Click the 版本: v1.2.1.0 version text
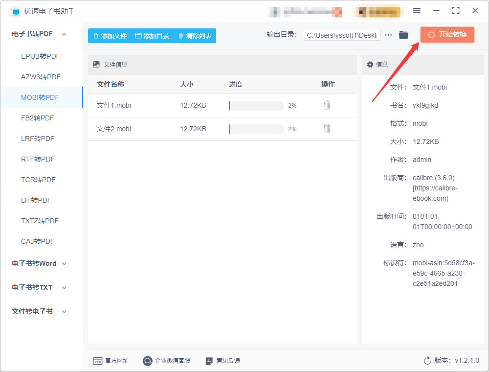This screenshot has height=372, width=489. (457, 360)
